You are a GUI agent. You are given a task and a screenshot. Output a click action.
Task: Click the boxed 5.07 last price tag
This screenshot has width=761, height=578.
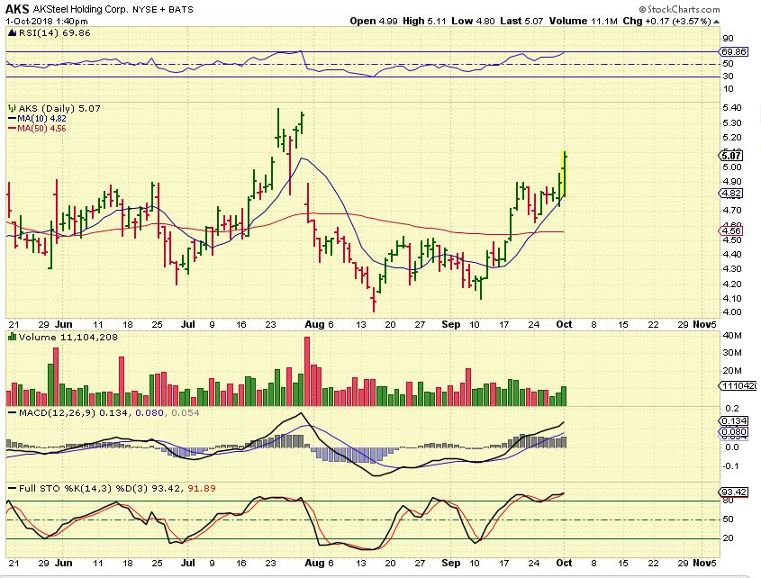pyautogui.click(x=731, y=156)
